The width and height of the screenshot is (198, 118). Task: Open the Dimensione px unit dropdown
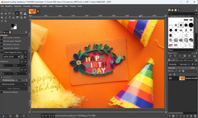pyautogui.click(x=24, y=70)
